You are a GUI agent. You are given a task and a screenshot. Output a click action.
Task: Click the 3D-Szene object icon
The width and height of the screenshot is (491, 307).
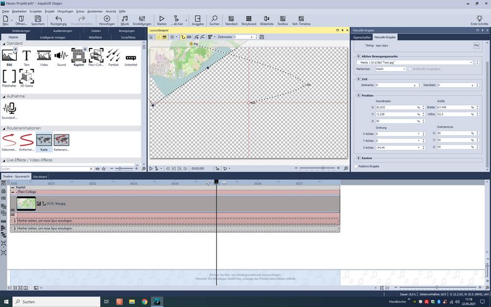[26, 77]
